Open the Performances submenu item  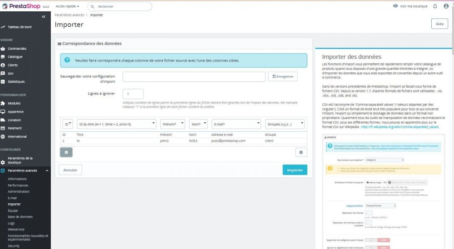click(x=18, y=185)
